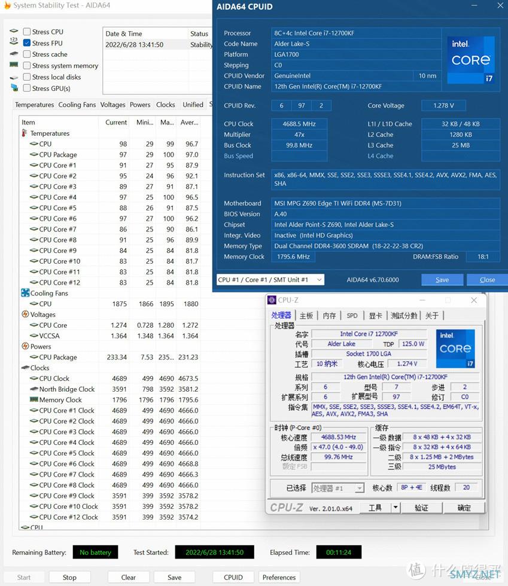Viewport: 508px width, 586px height.
Task: Click the VCCSA voltage row icon
Action: pos(34,335)
